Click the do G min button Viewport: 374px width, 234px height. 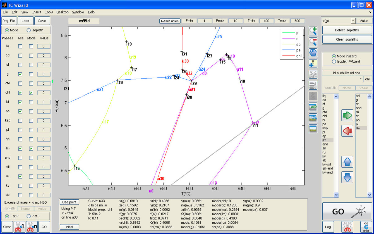pos(366,227)
